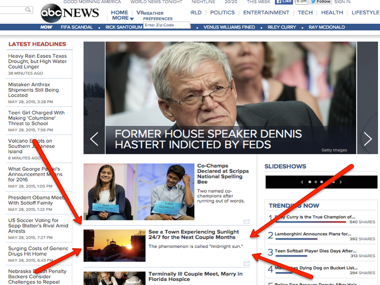Share the Spelling Bee story icon
This screenshot has width=380, height=285.
[246, 221]
